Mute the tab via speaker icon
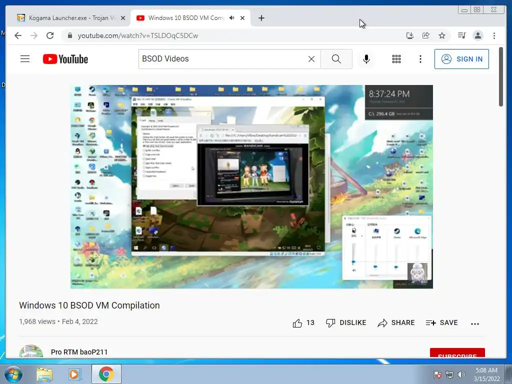This screenshot has width=512, height=384. 232,18
